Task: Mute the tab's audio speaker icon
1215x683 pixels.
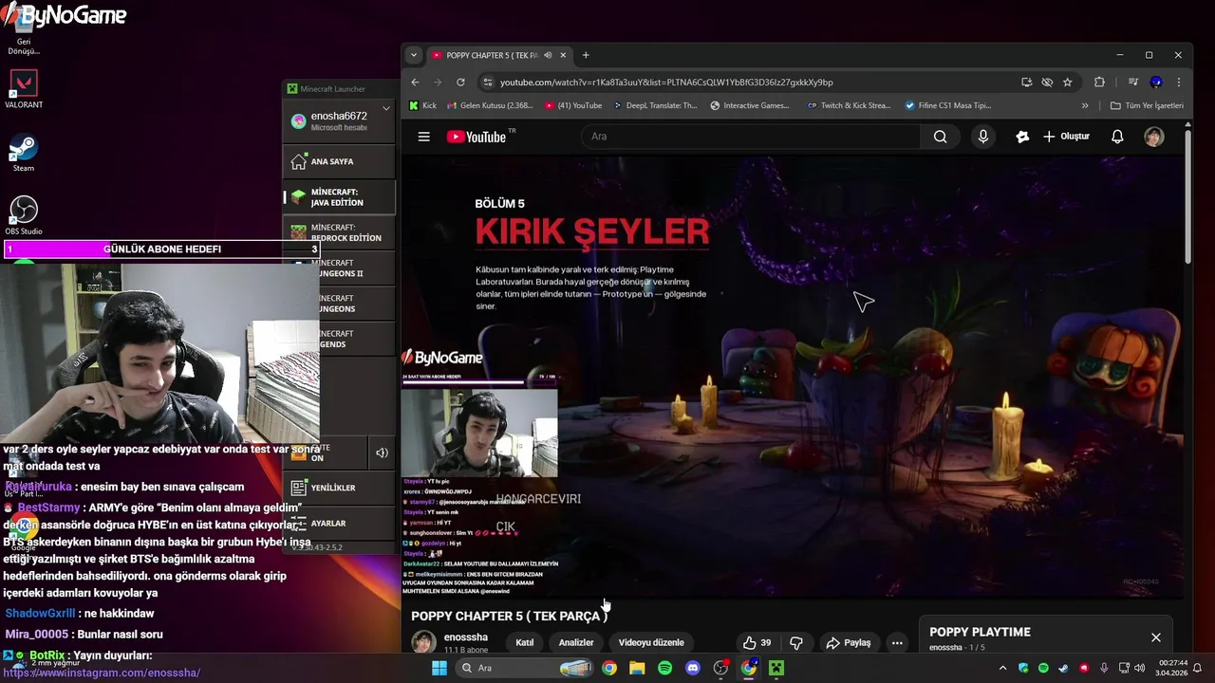Action: pos(548,55)
